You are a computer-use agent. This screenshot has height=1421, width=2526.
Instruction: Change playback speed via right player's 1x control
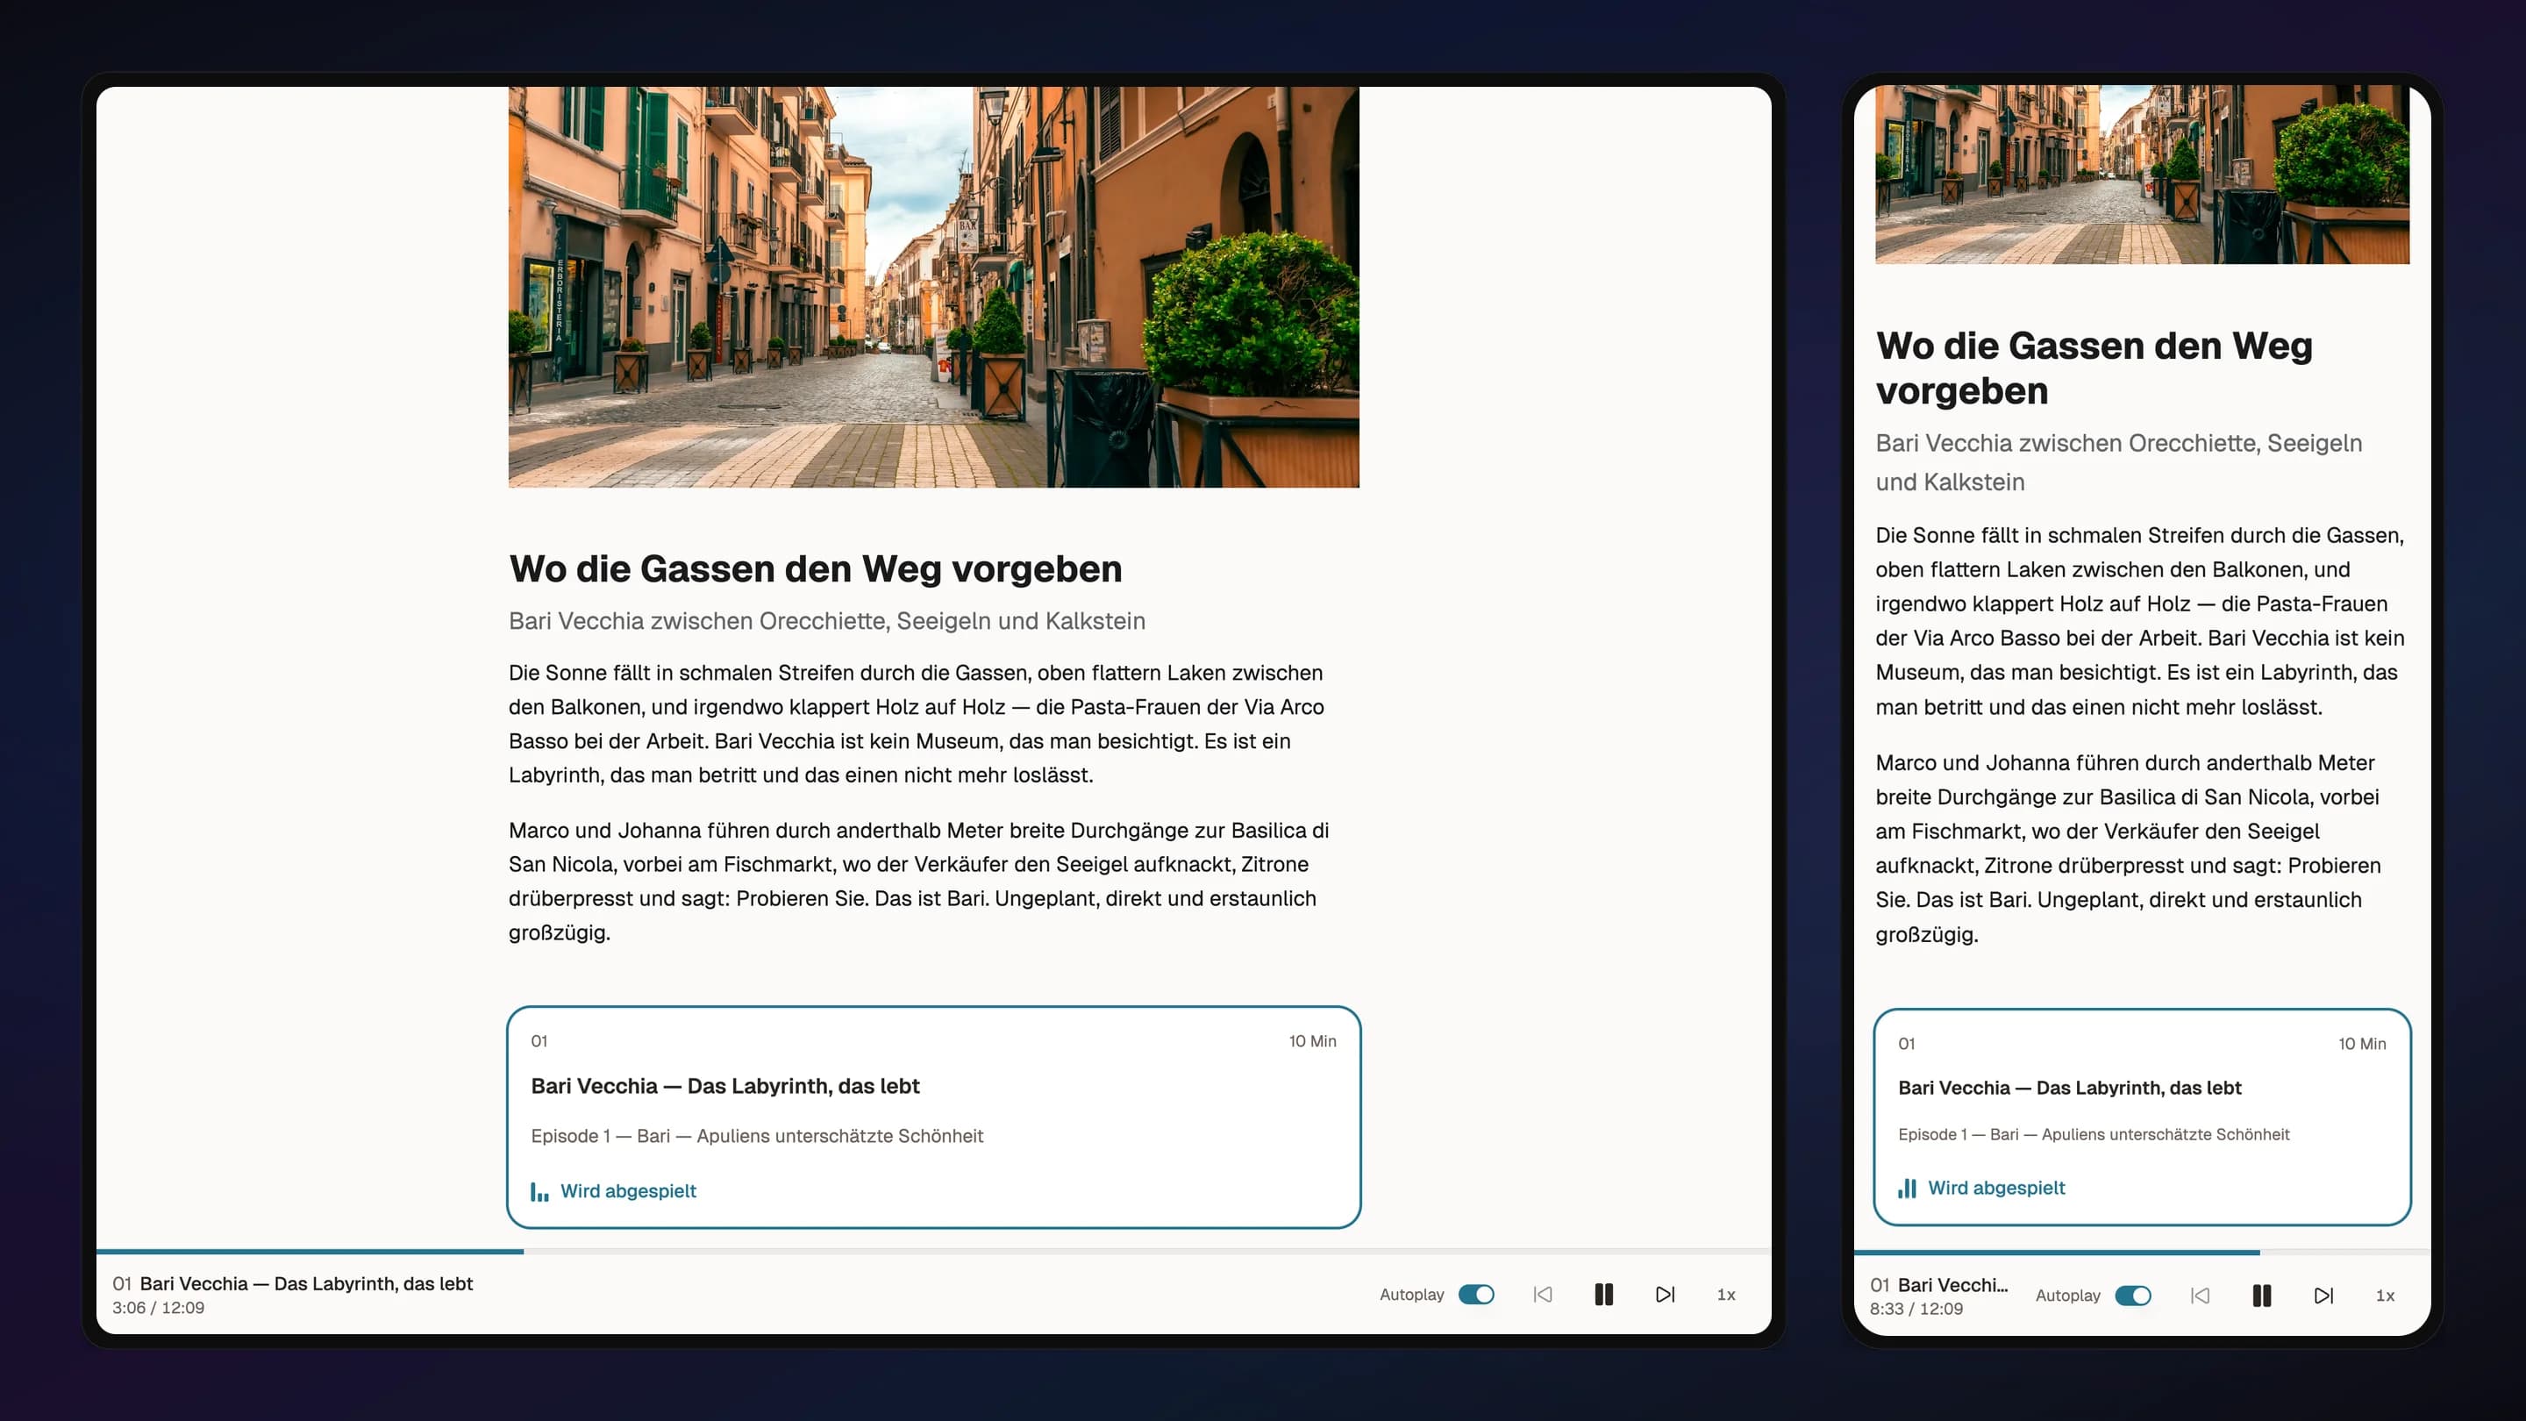[2386, 1296]
